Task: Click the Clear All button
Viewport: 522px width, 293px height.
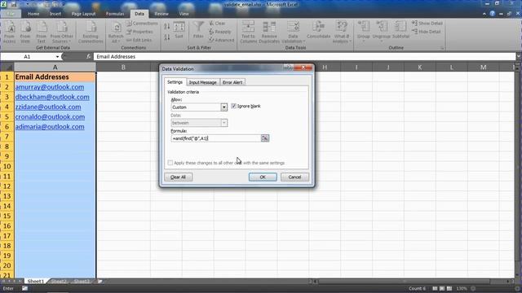Action: (178, 177)
